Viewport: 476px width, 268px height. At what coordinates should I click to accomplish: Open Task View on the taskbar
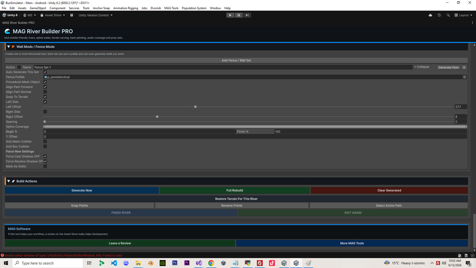click(89, 263)
